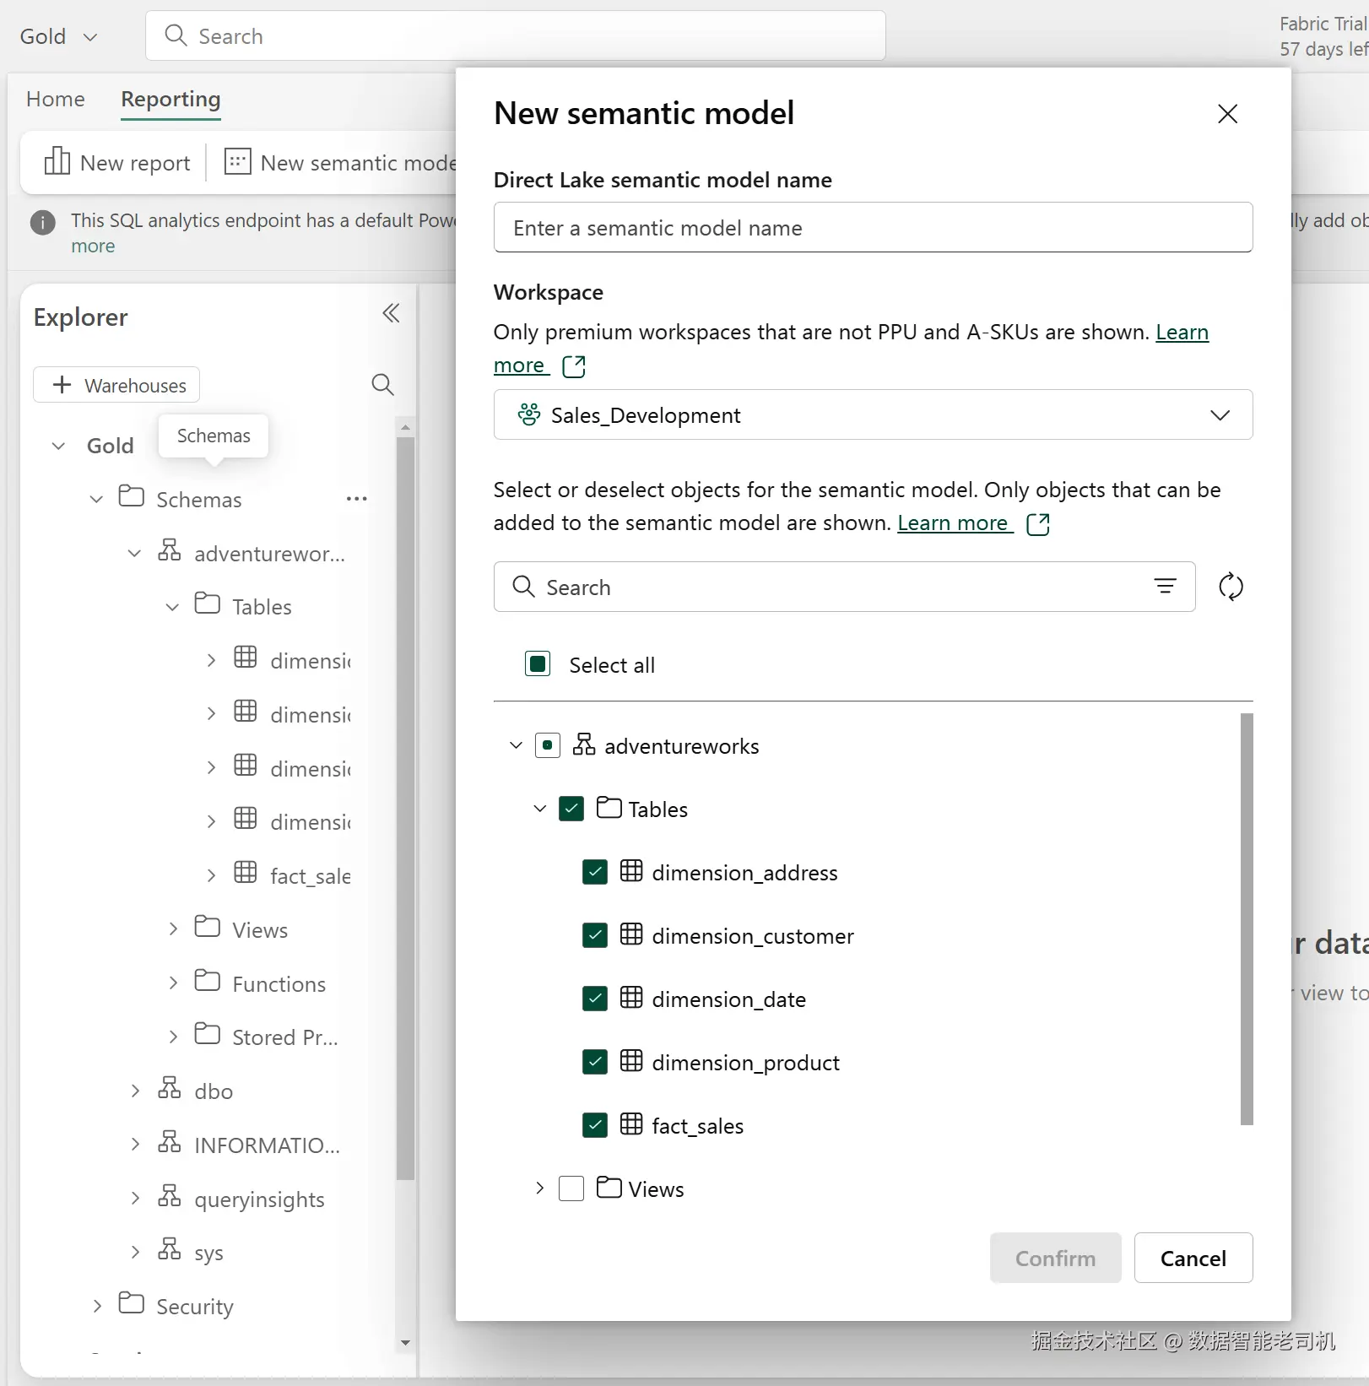
Task: Toggle the Select all checkbox
Action: (x=538, y=664)
